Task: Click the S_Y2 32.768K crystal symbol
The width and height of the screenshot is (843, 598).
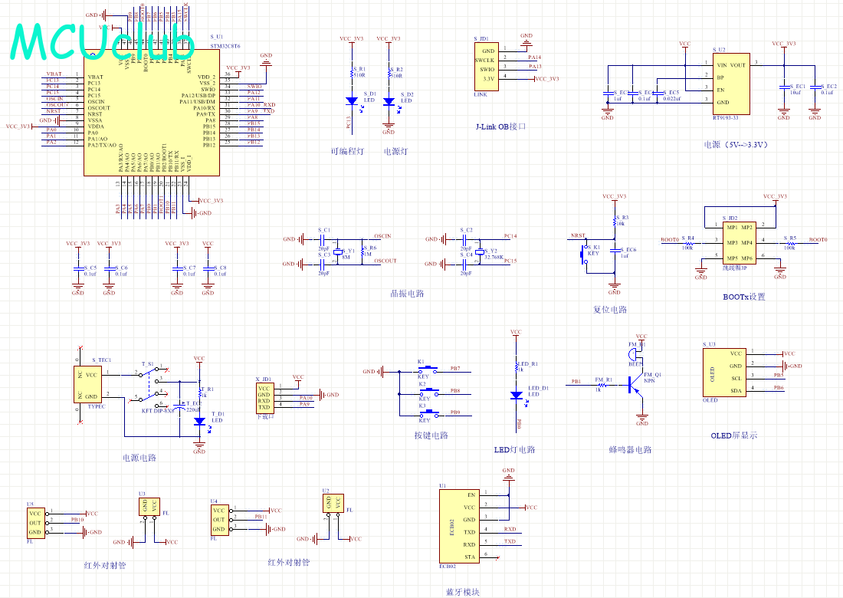Action: pos(480,252)
